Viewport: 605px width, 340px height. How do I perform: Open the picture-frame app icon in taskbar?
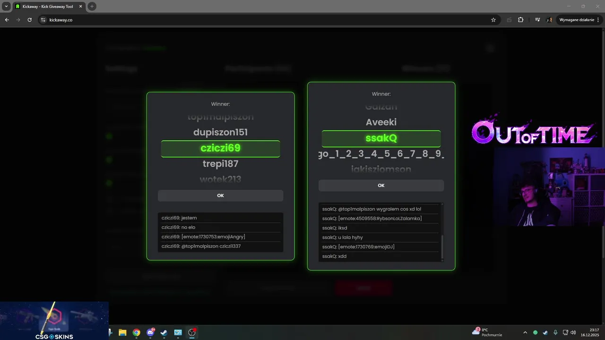pos(178,332)
